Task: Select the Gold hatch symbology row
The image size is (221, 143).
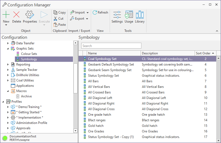Action: tap(95, 126)
